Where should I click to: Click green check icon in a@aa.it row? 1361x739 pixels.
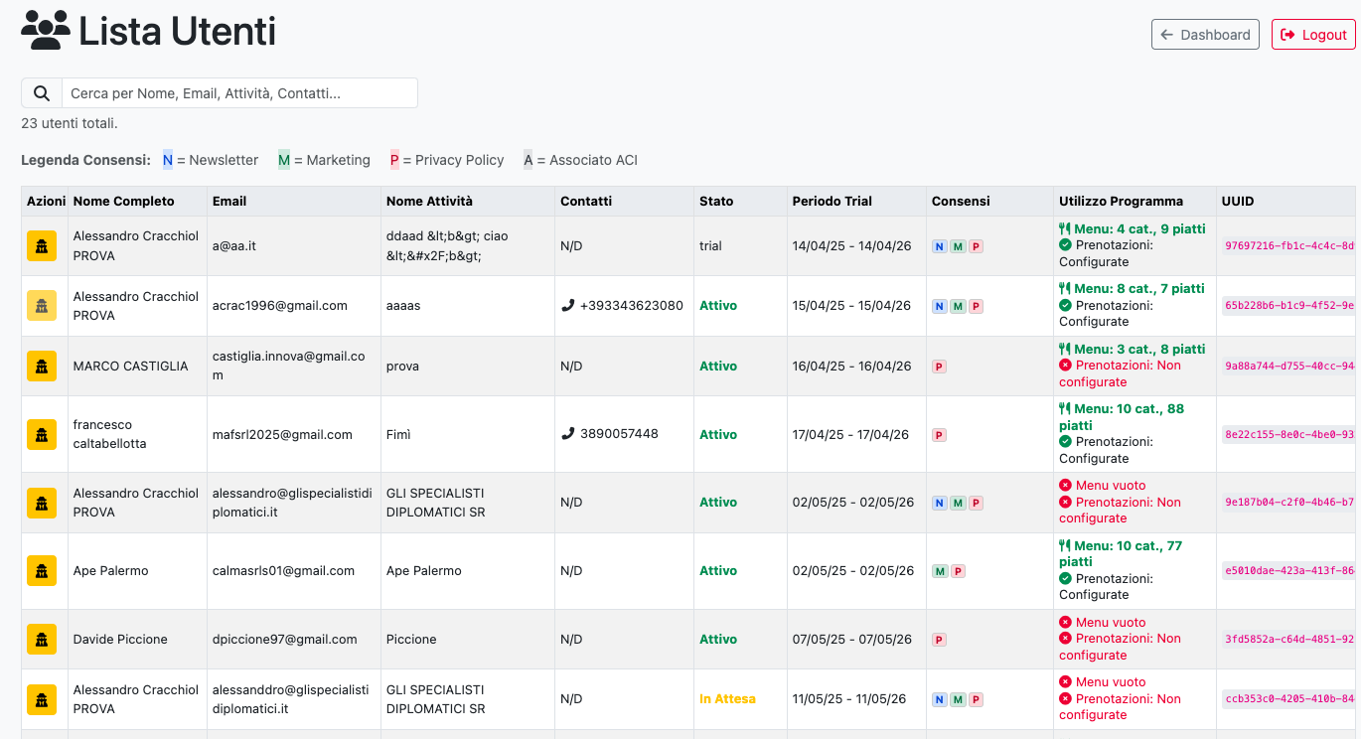(x=1066, y=244)
